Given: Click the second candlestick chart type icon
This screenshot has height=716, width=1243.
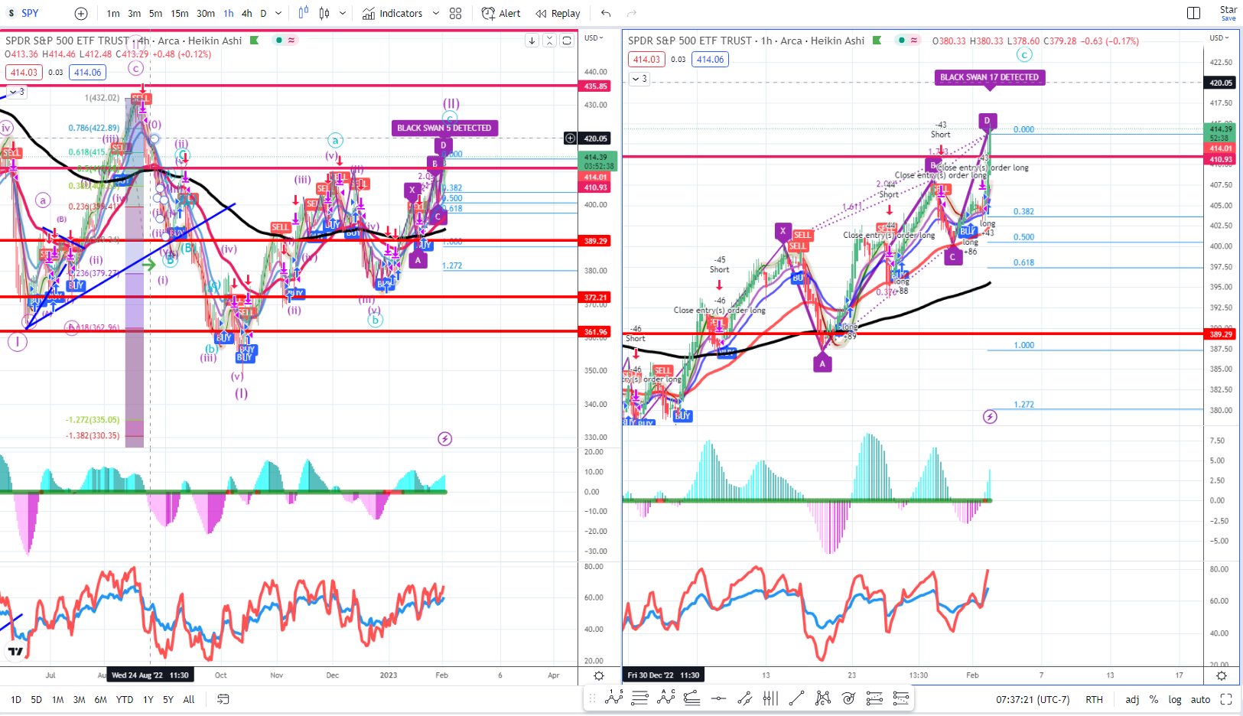Looking at the screenshot, I should tap(324, 13).
